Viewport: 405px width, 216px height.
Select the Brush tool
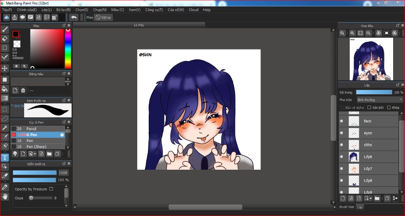tap(5, 29)
